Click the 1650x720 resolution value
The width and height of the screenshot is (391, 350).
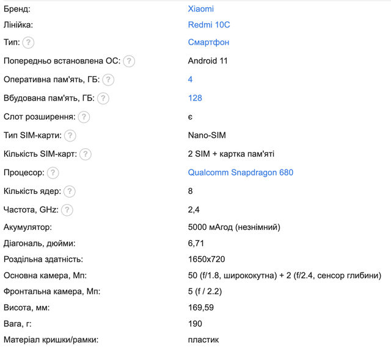click(206, 259)
